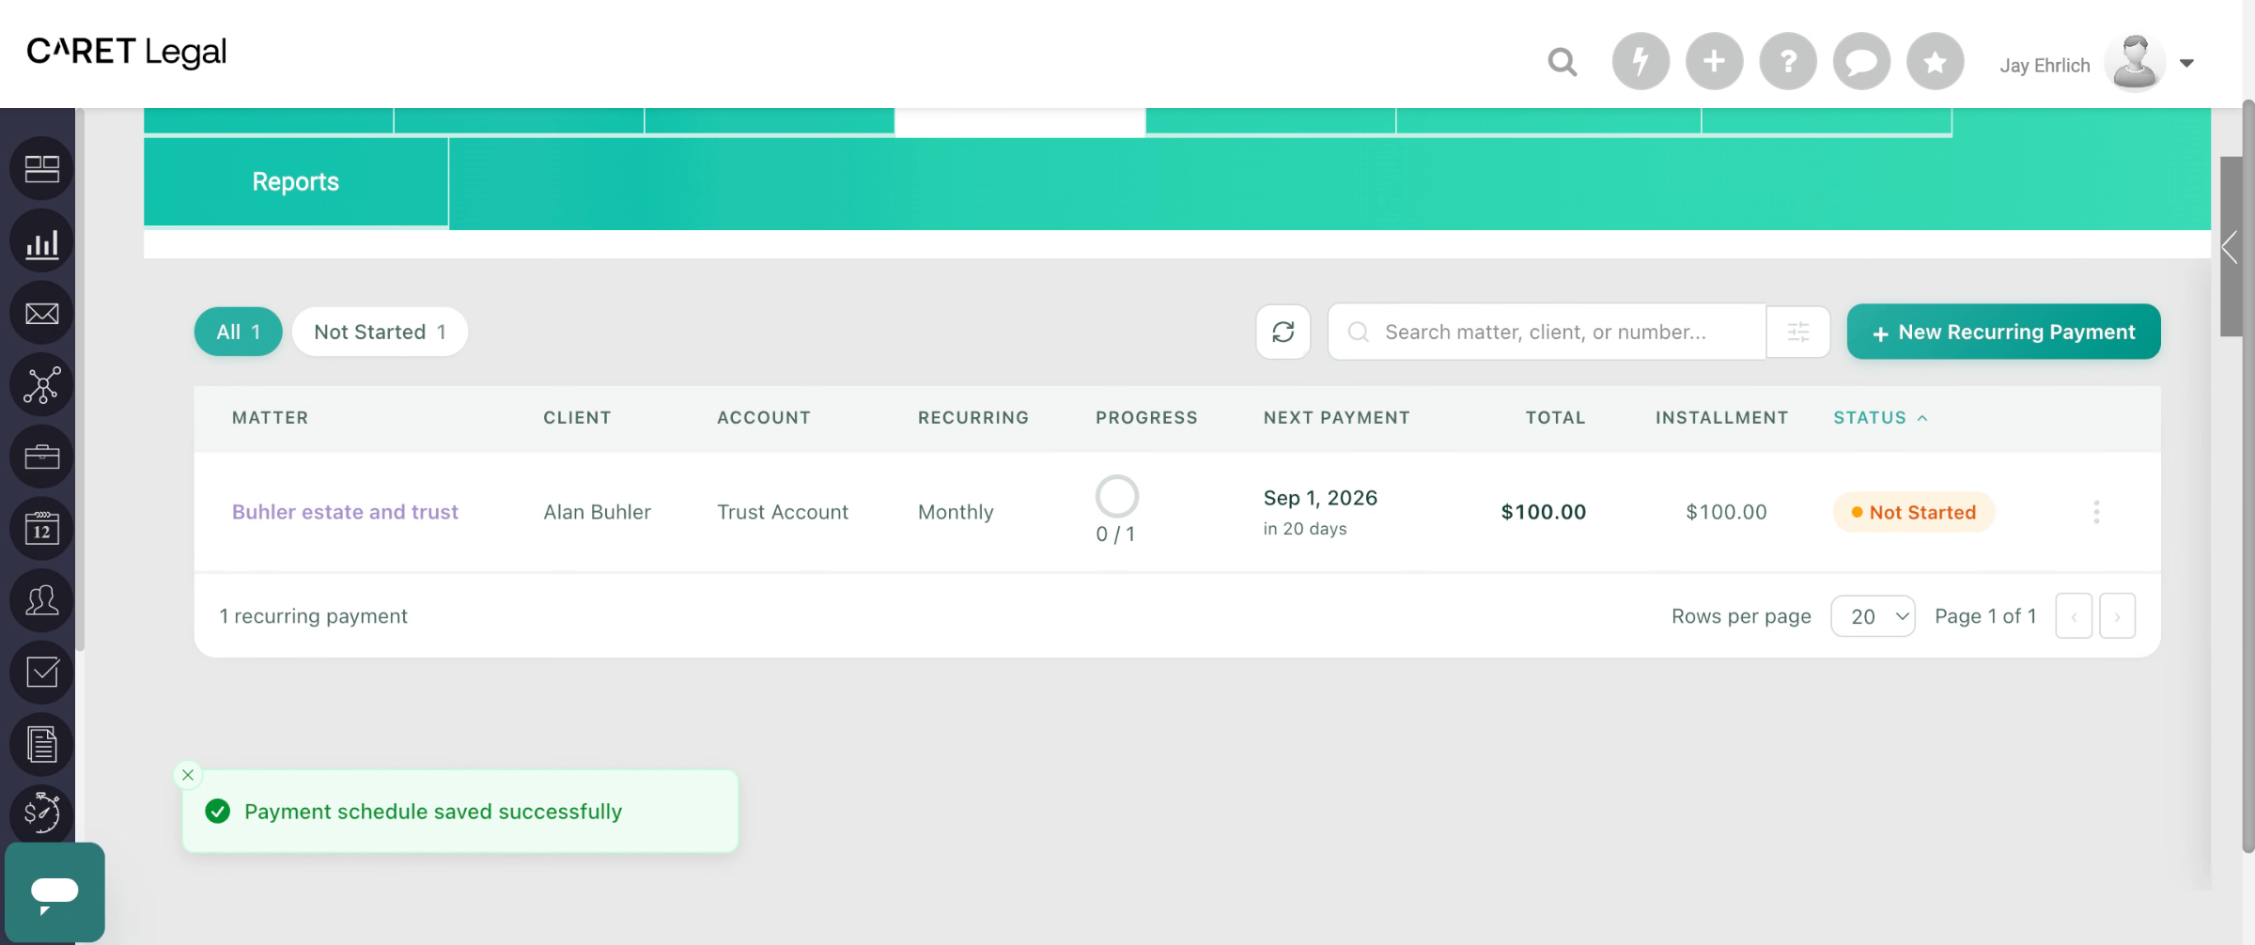Screen dimensions: 2255x945
Task: Click the Total column header
Action: (x=1555, y=418)
